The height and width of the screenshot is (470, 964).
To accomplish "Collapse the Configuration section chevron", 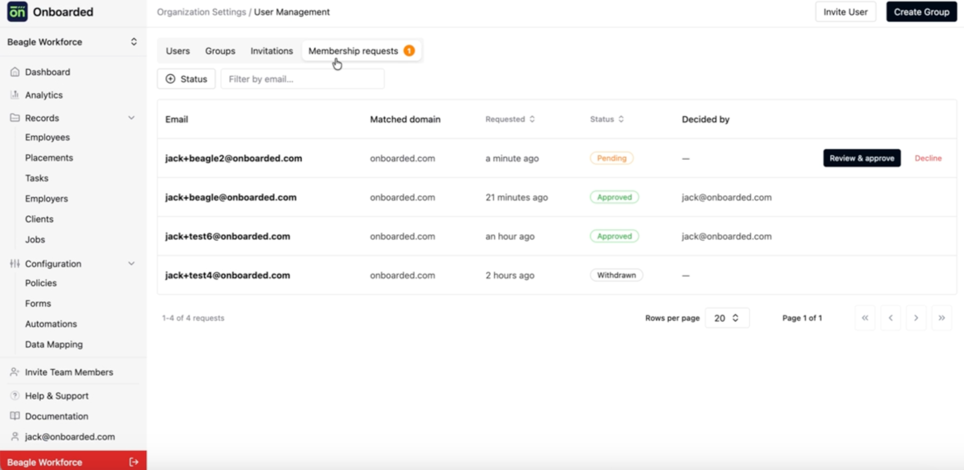I will pyautogui.click(x=131, y=263).
